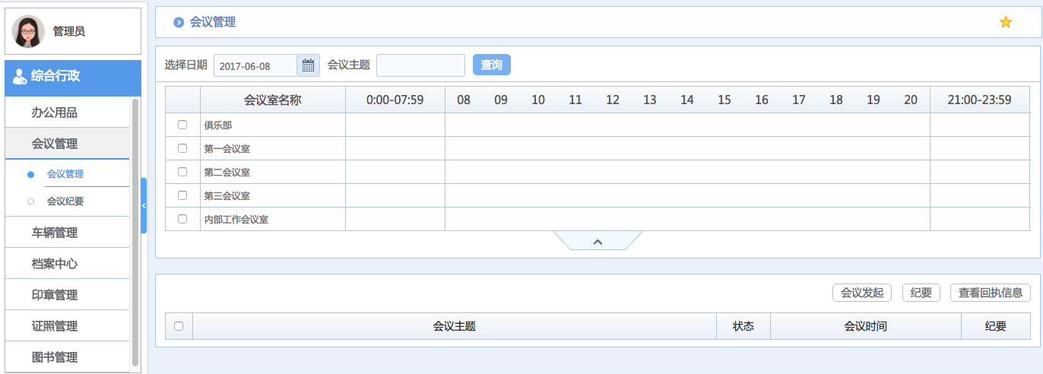Open the 会议纪要 submenu item
This screenshot has width=1043, height=374.
(65, 201)
